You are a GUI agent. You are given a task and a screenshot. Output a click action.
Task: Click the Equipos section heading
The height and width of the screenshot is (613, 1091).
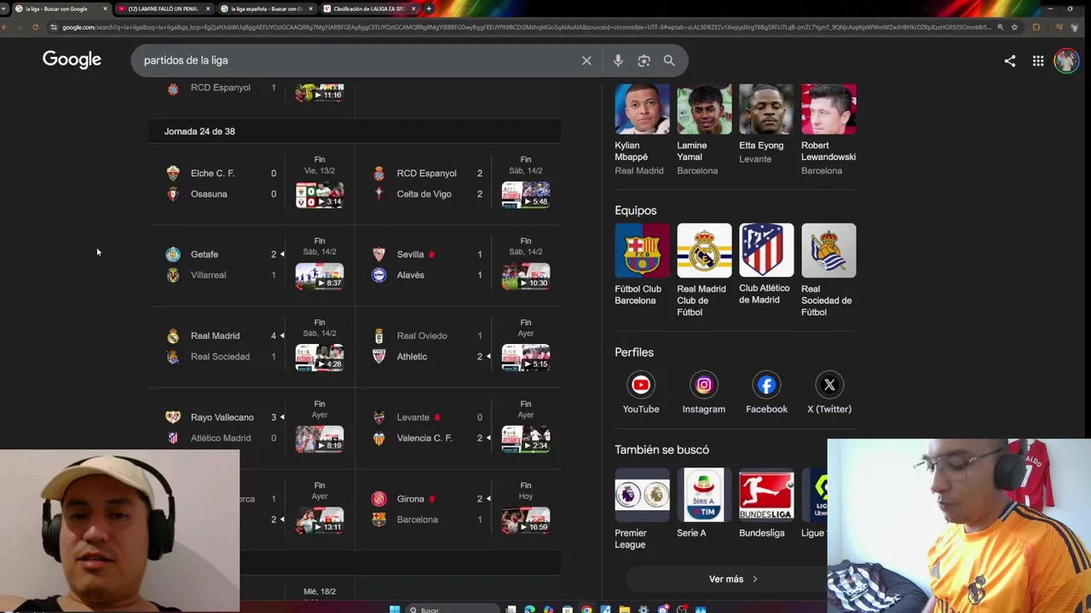point(636,210)
